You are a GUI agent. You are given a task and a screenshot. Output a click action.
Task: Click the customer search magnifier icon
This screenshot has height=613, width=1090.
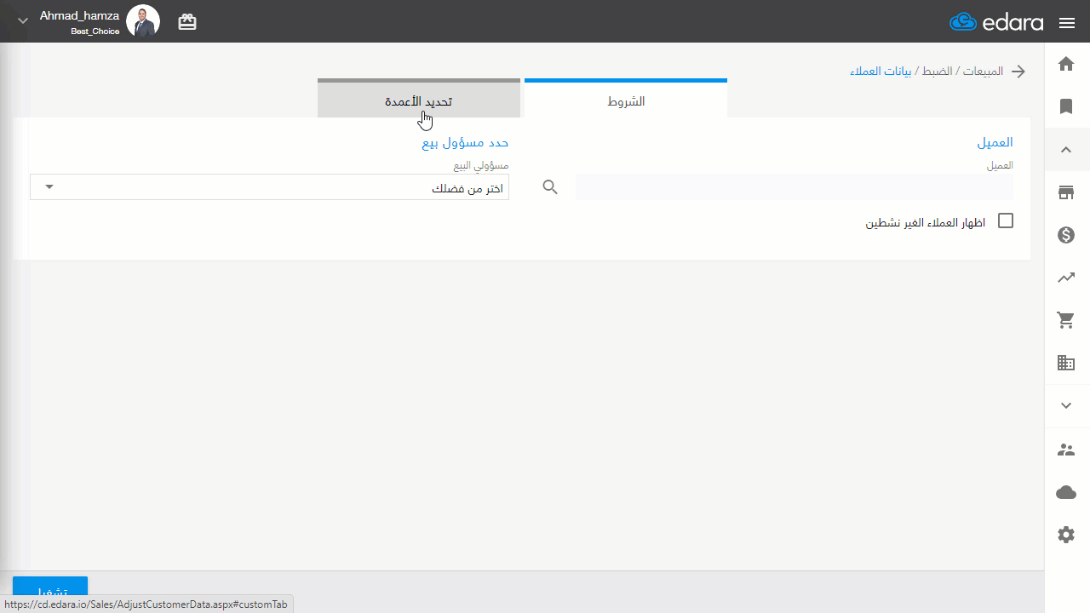(550, 187)
